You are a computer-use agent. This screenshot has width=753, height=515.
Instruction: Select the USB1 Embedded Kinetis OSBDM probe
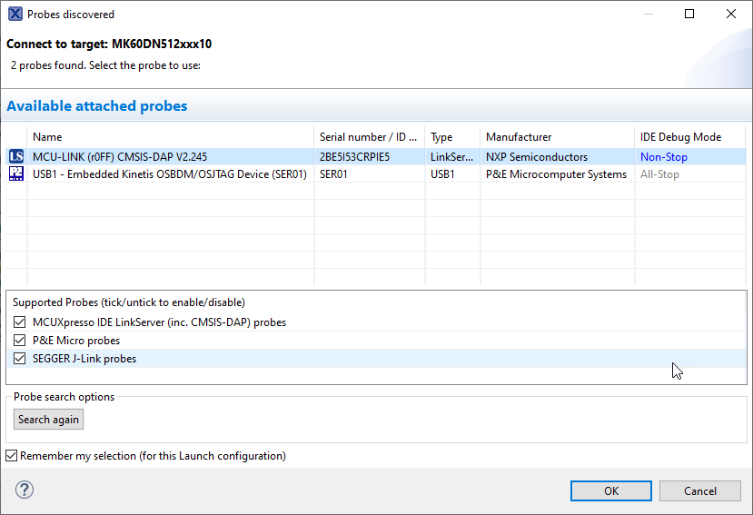click(x=169, y=174)
